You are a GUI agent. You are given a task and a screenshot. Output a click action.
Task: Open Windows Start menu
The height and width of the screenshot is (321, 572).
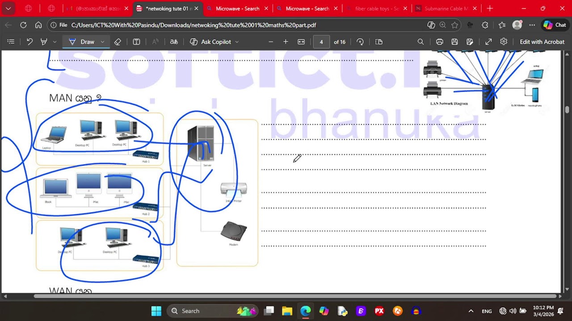pos(156,311)
